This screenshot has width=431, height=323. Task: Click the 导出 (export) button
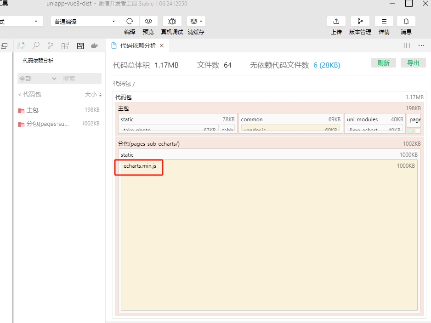[413, 63]
